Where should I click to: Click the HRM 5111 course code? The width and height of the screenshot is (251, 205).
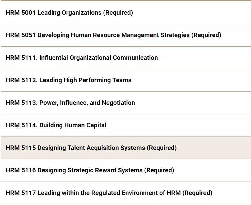tap(22, 58)
